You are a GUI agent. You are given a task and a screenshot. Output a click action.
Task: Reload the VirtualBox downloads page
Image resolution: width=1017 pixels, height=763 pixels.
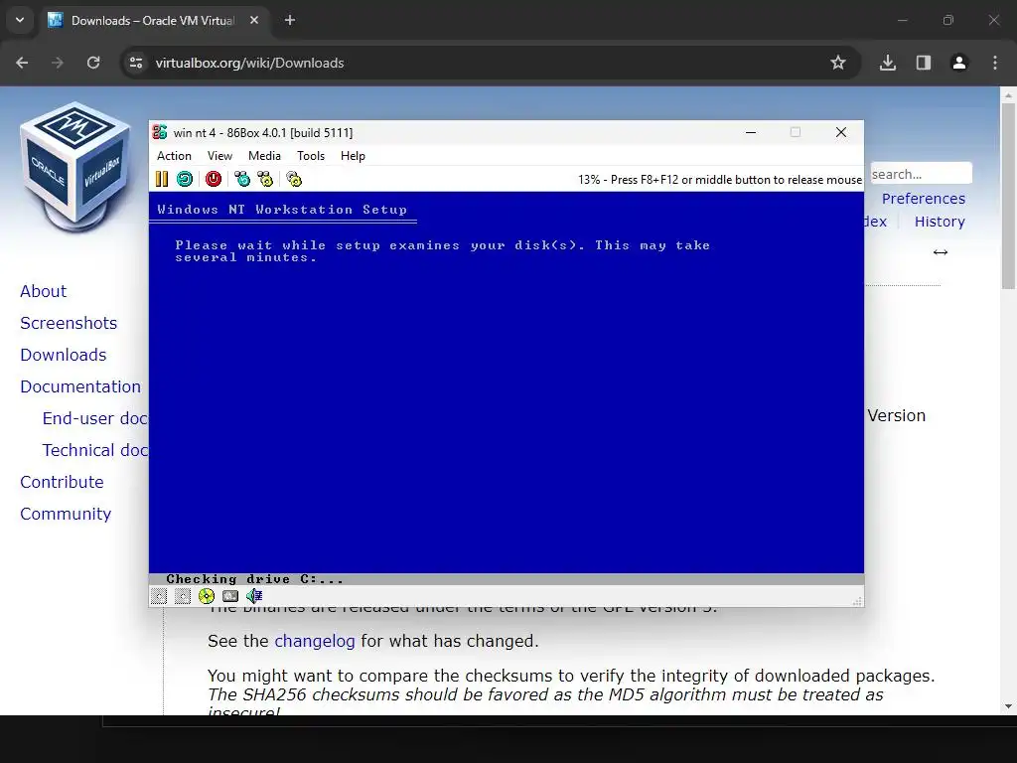coord(93,63)
